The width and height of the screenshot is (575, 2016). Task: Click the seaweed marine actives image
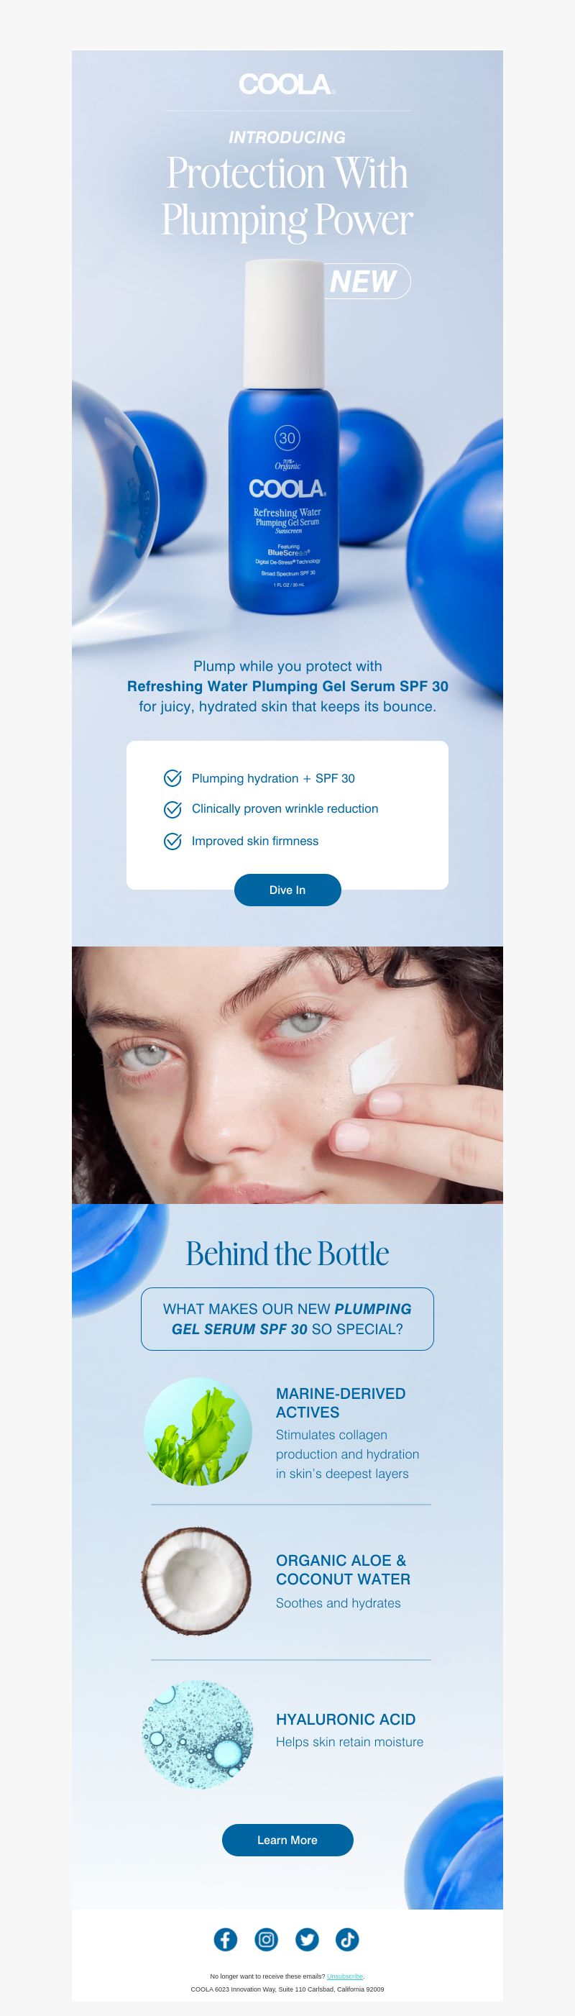click(x=198, y=1431)
